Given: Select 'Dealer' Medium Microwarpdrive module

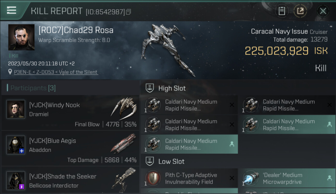Looking at the screenshot, I should pyautogui.click(x=287, y=178).
